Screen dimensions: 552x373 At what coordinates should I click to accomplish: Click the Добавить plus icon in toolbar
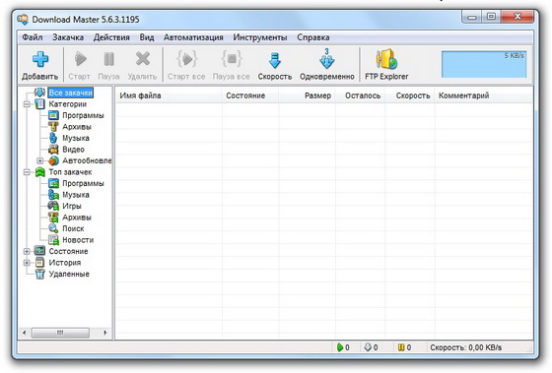[x=40, y=59]
